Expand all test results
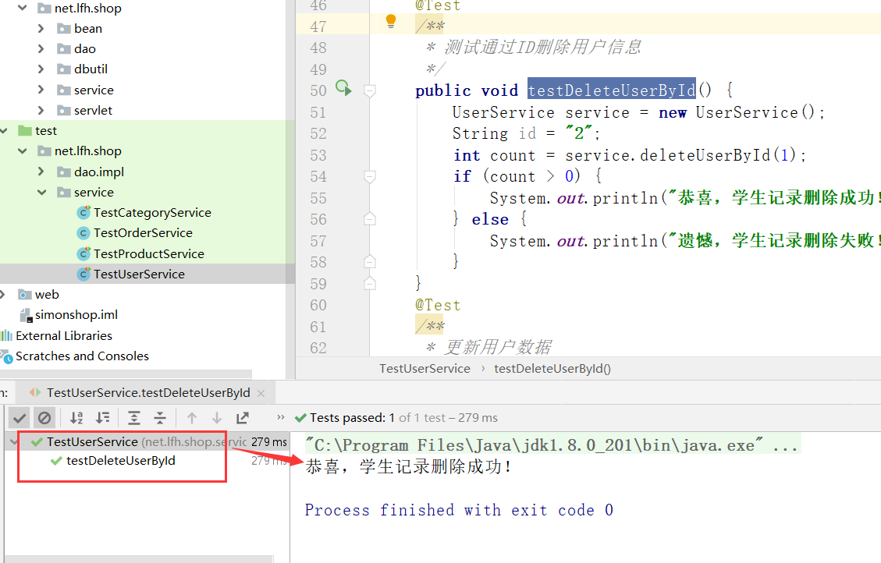Viewport: 881px width, 563px height. coord(133,418)
